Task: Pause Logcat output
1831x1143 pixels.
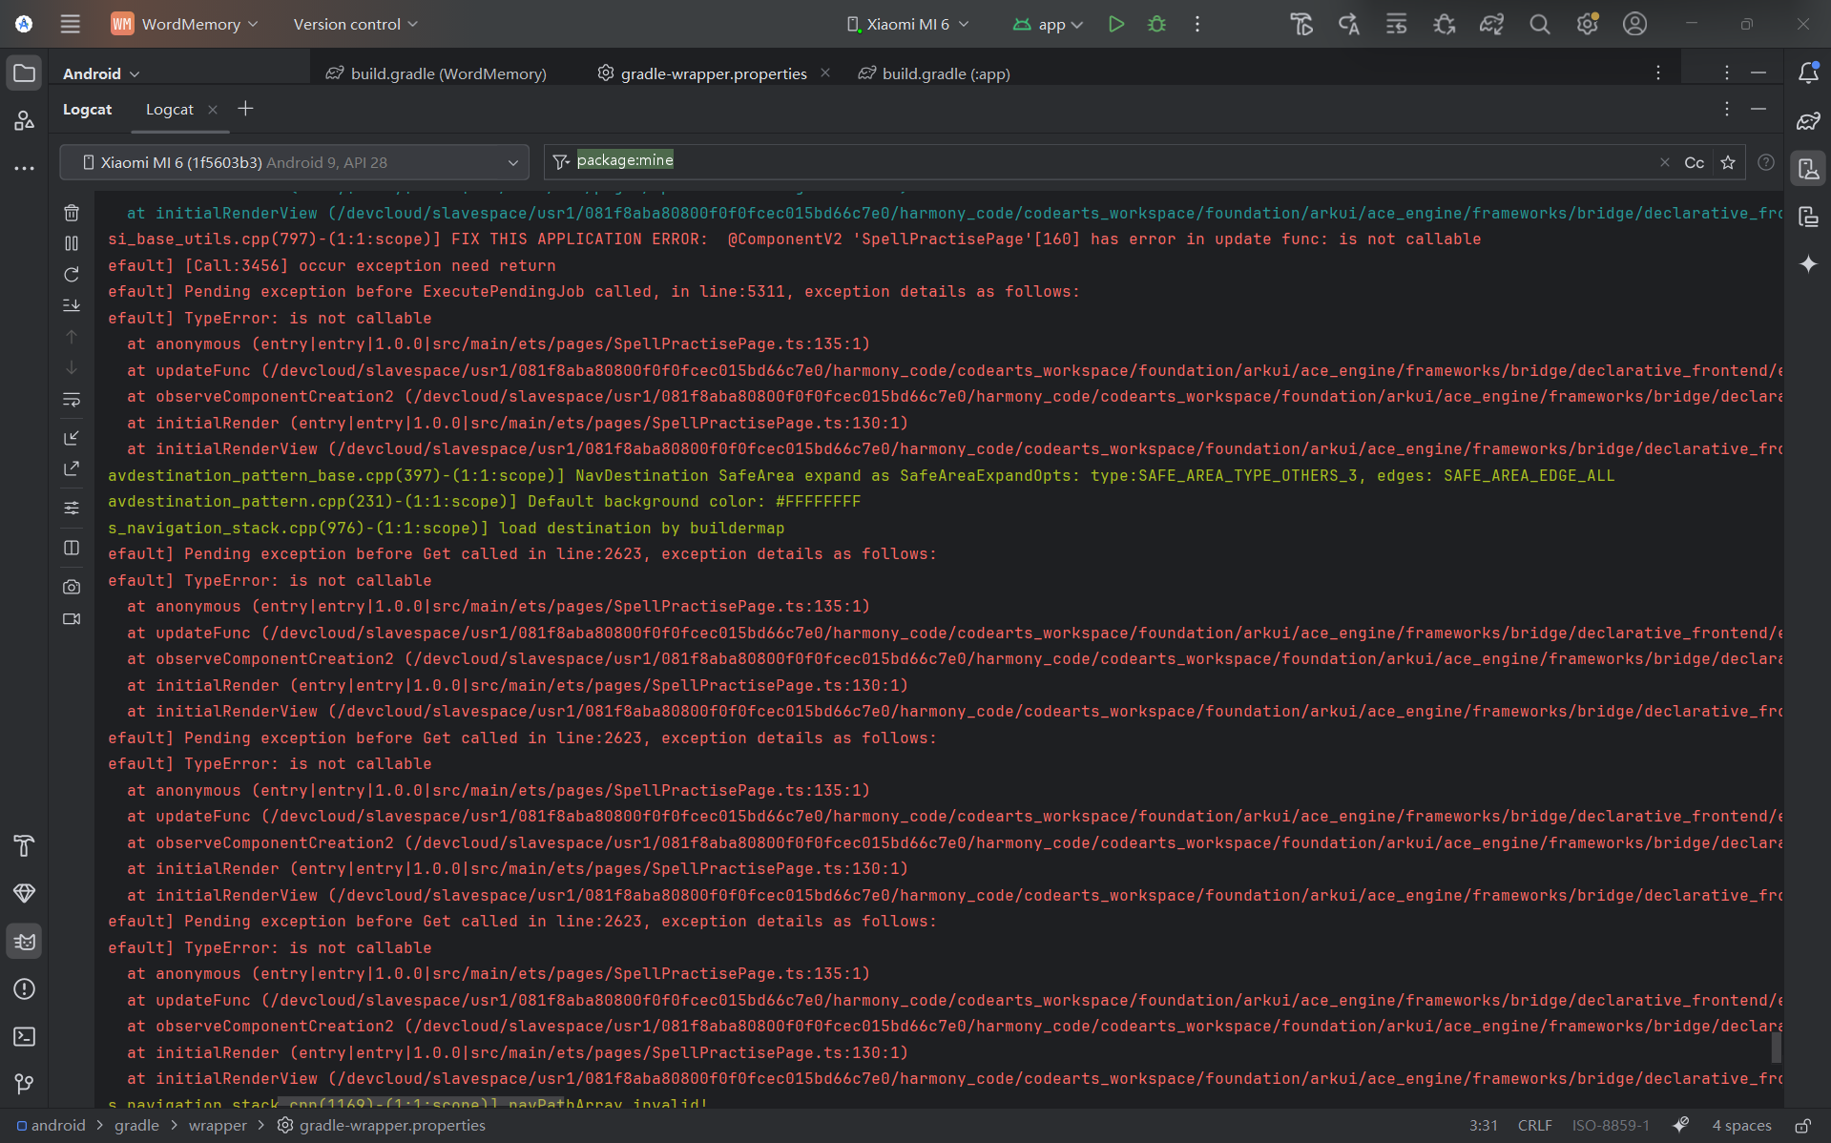Action: click(x=72, y=243)
